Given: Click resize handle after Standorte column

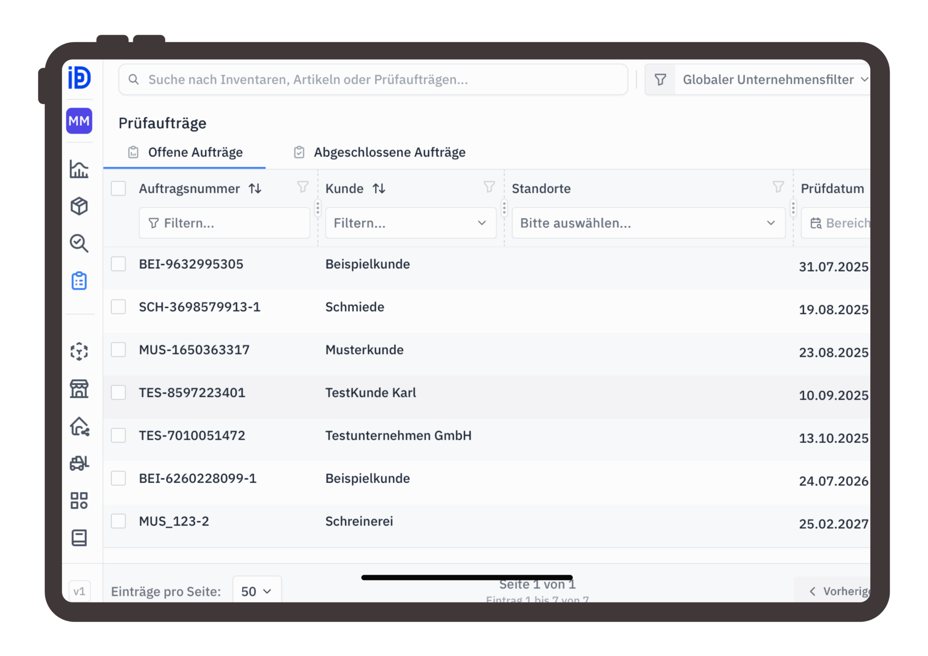Looking at the screenshot, I should 793,208.
